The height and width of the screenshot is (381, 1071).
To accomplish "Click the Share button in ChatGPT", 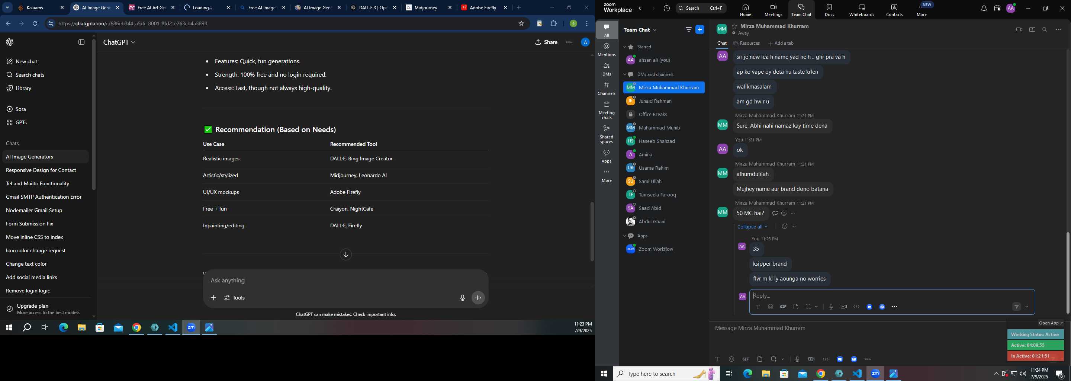I will [546, 42].
